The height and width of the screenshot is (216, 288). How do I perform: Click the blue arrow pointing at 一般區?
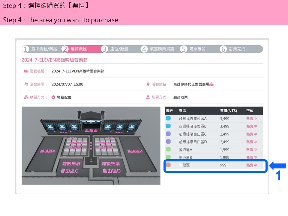coord(278,166)
